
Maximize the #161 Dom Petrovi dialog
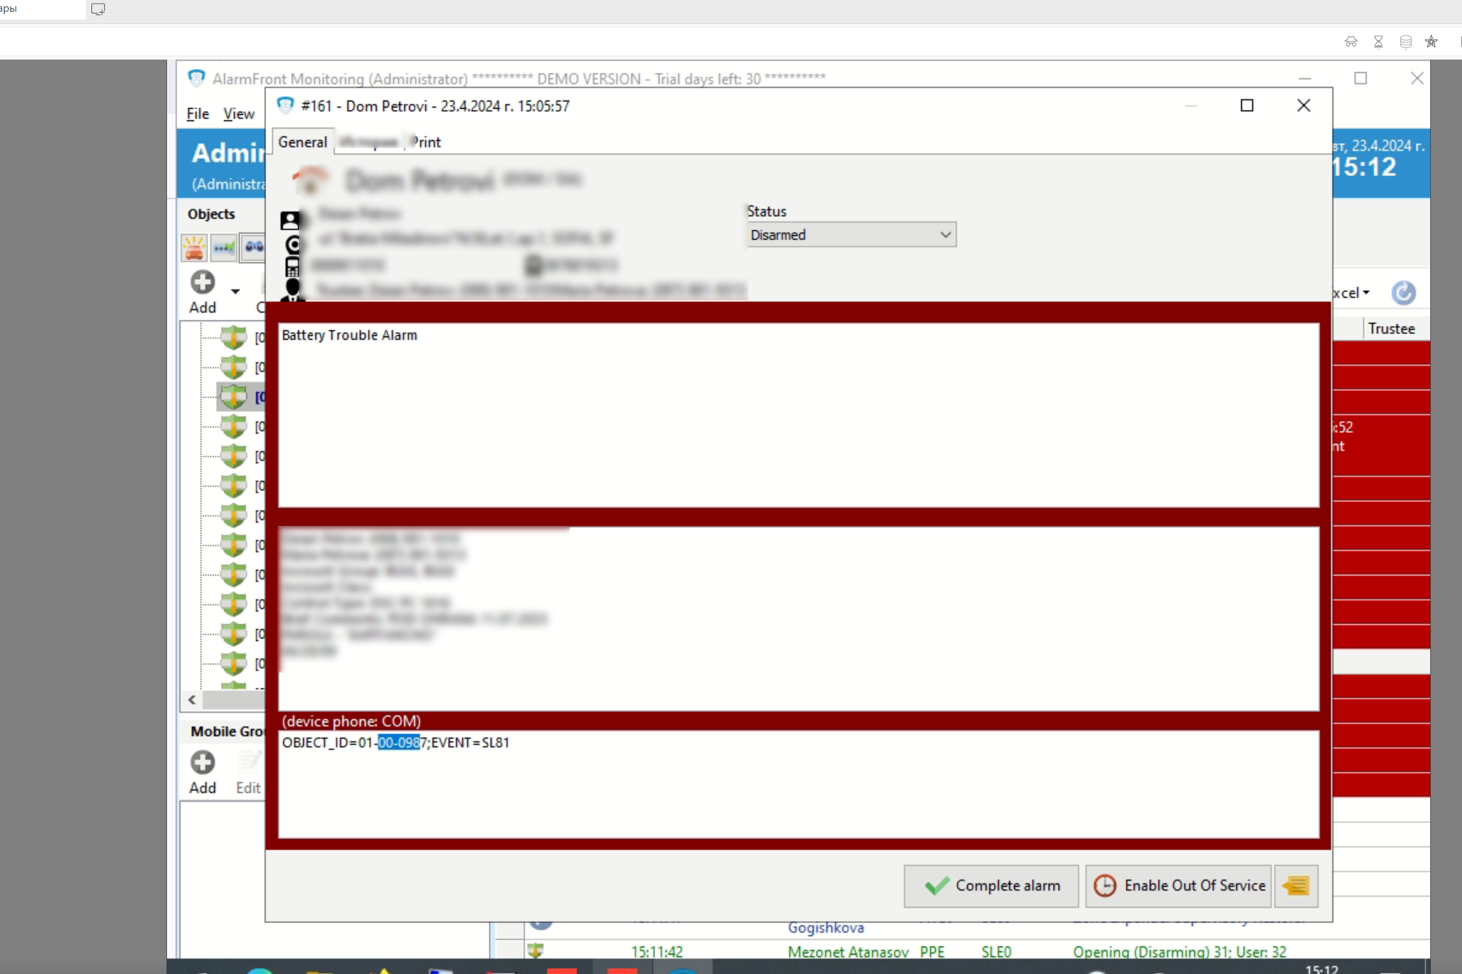1247,106
